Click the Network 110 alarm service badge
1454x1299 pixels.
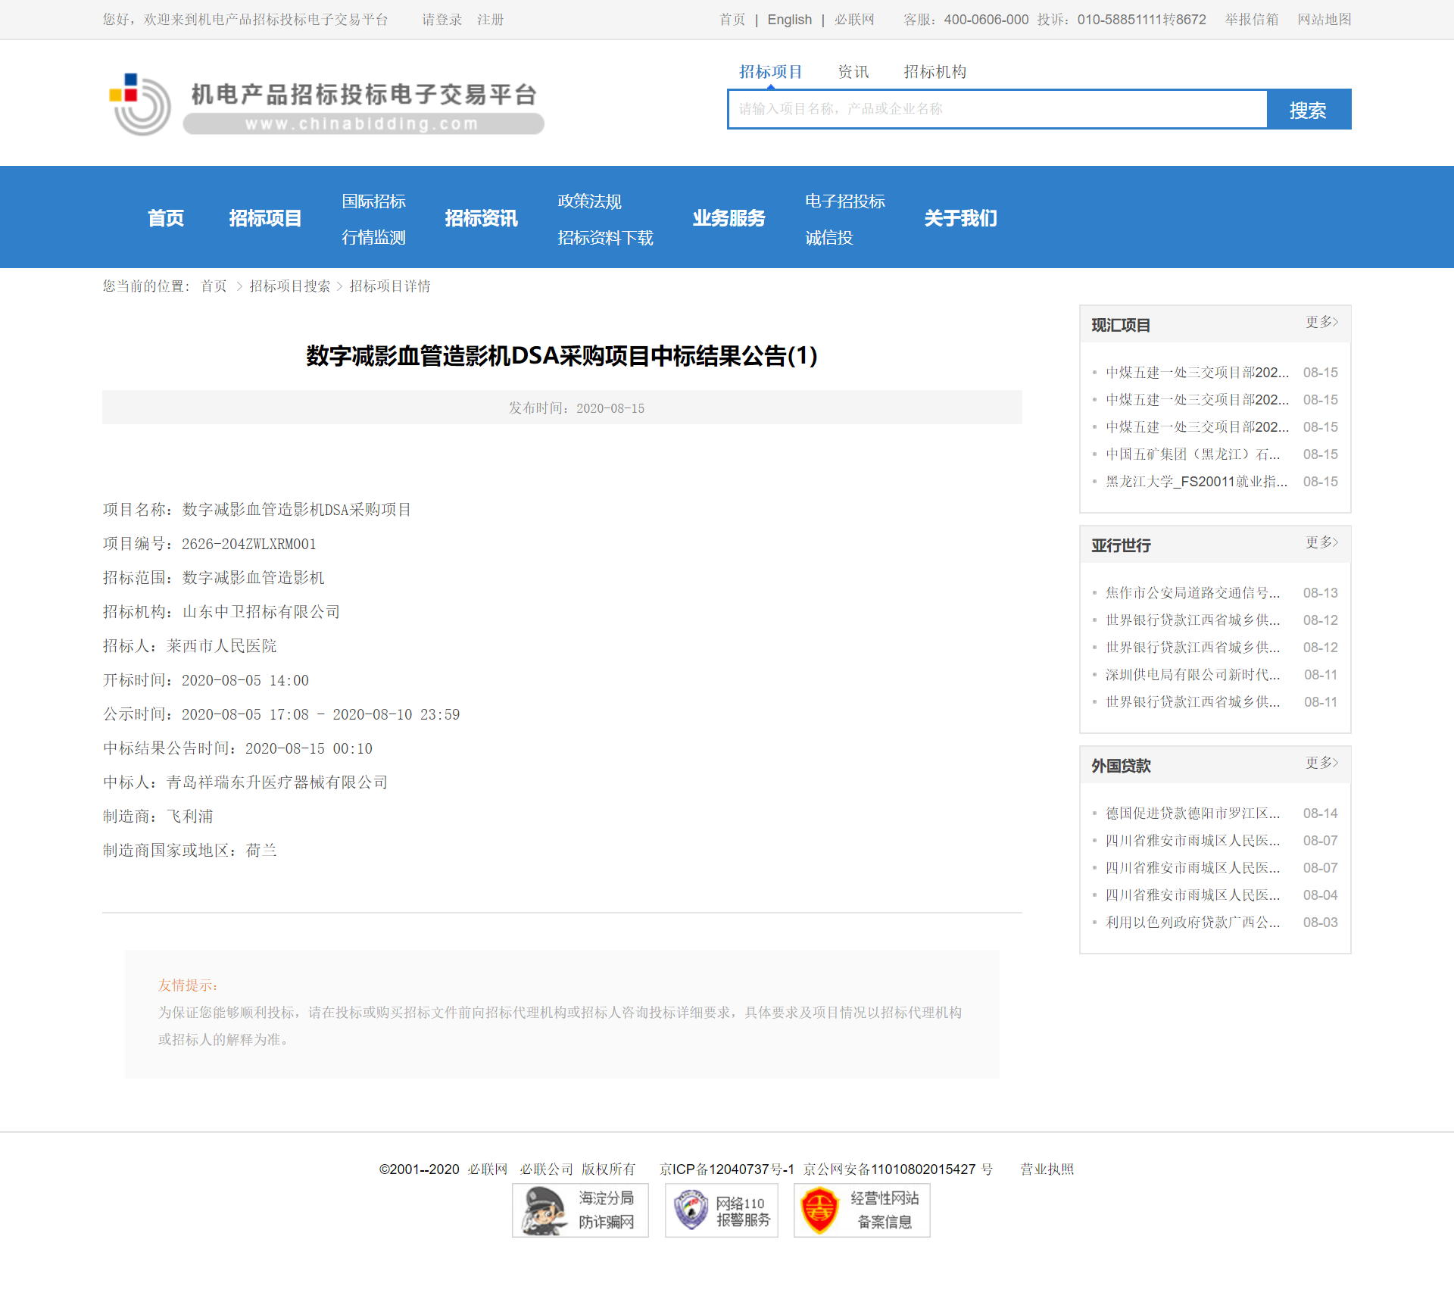click(x=721, y=1210)
